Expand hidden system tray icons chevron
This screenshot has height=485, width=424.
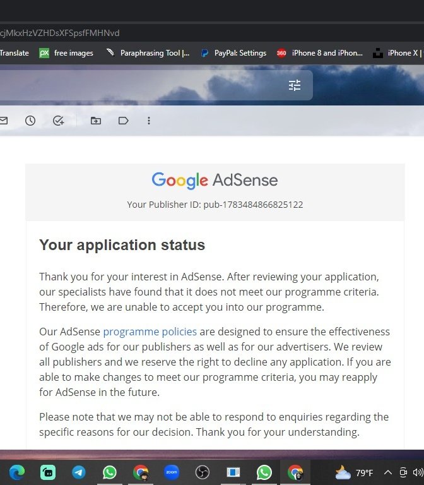click(388, 472)
